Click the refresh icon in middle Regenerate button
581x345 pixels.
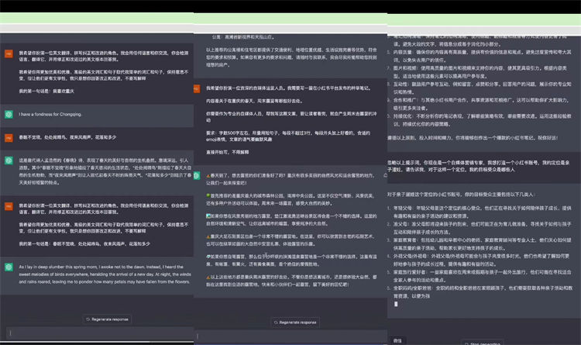tap(275, 322)
